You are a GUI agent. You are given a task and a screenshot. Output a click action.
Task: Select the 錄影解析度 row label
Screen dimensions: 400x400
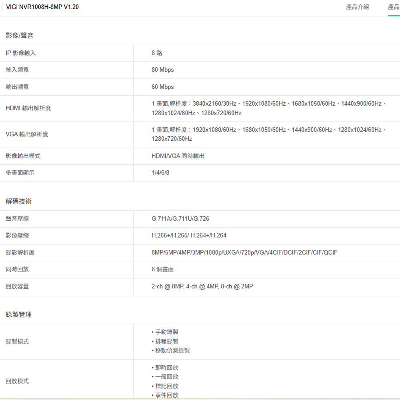[20, 253]
